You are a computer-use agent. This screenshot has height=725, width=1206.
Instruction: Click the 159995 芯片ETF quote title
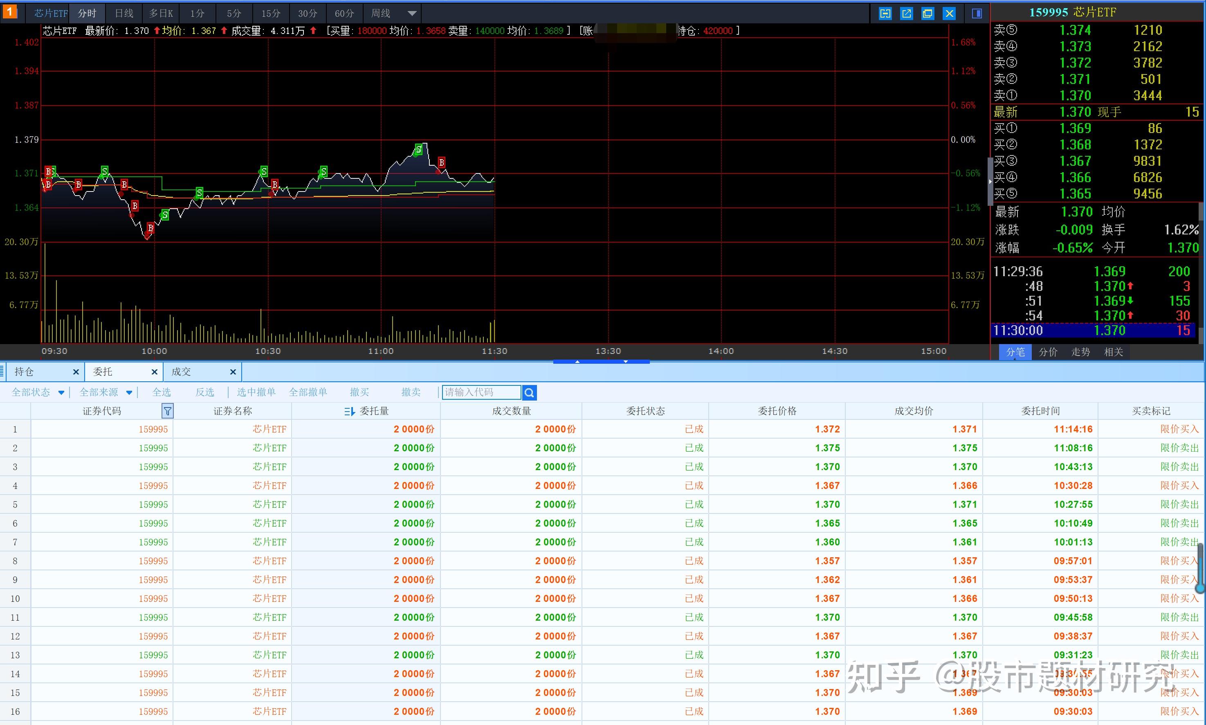[1073, 12]
